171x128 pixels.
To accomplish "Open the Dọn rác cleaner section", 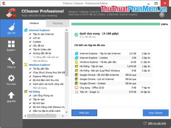I will point(11,28).
